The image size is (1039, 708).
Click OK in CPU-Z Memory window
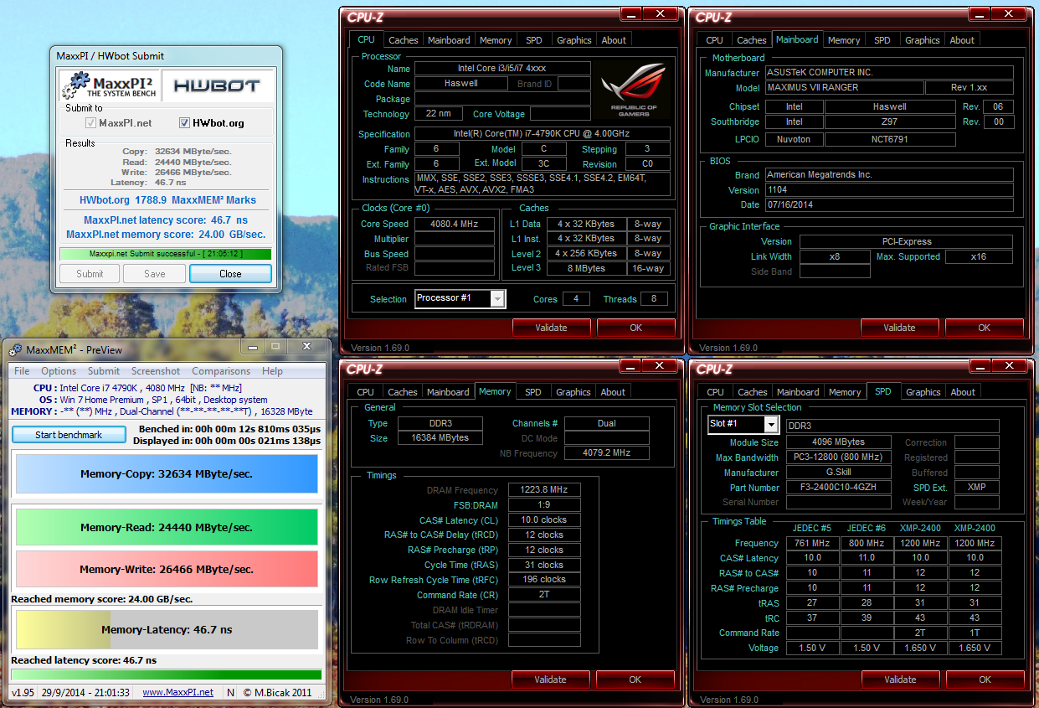(635, 680)
